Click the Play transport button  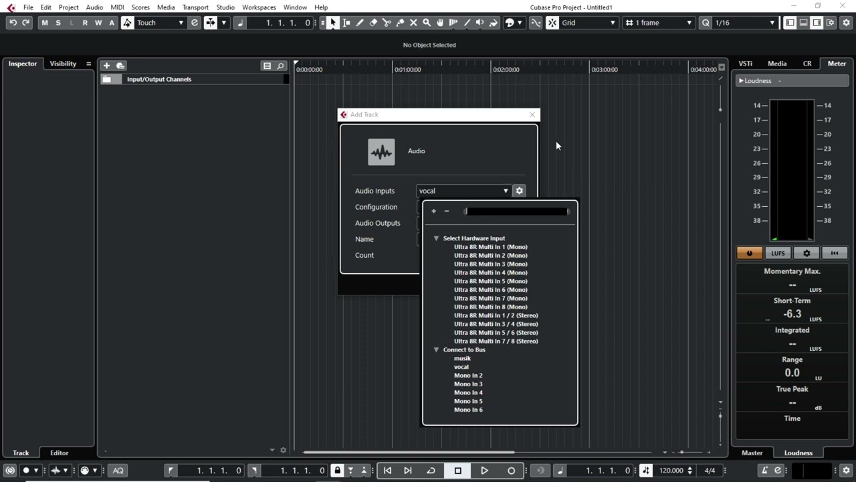tap(485, 471)
